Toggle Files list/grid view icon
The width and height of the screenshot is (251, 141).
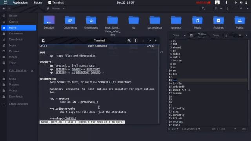(216, 9)
